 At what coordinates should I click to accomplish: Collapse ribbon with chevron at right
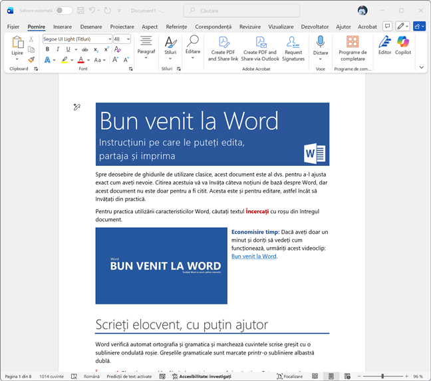[422, 67]
